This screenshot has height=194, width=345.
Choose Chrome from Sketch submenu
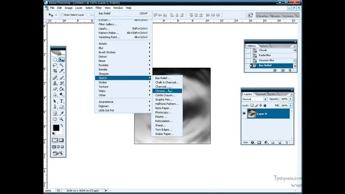coord(167,91)
